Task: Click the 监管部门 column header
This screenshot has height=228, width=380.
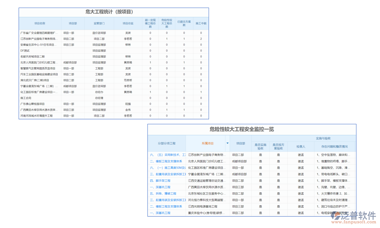Action: point(99,23)
